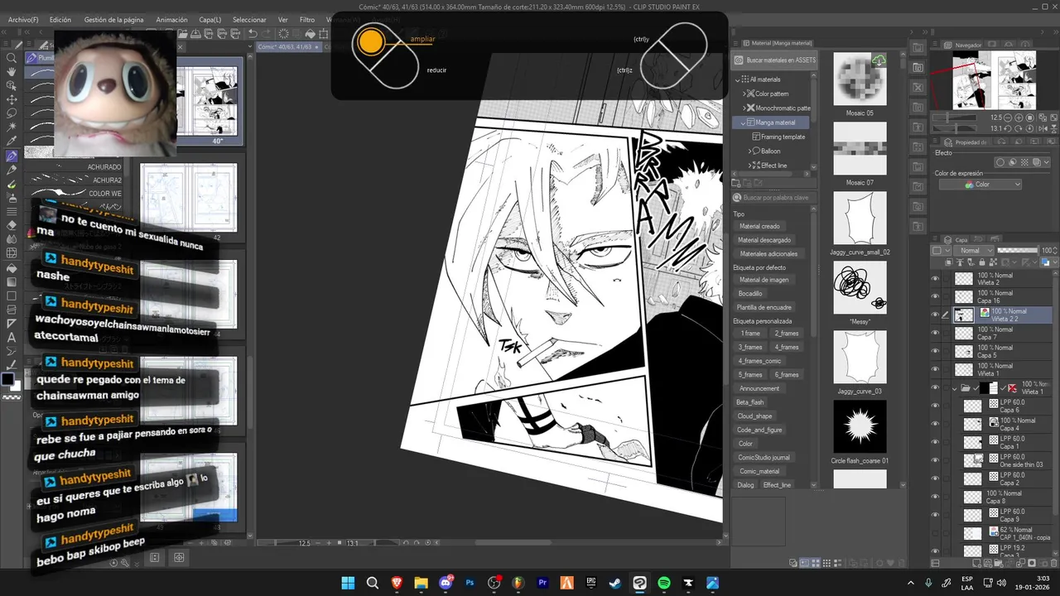This screenshot has height=596, width=1060.
Task: Select the Text tool
Action: coord(12,338)
